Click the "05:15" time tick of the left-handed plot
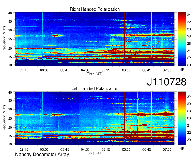The image size is (194, 158). (x=106, y=149)
